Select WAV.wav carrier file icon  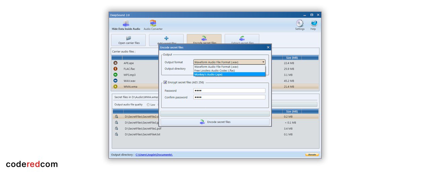pos(116,81)
